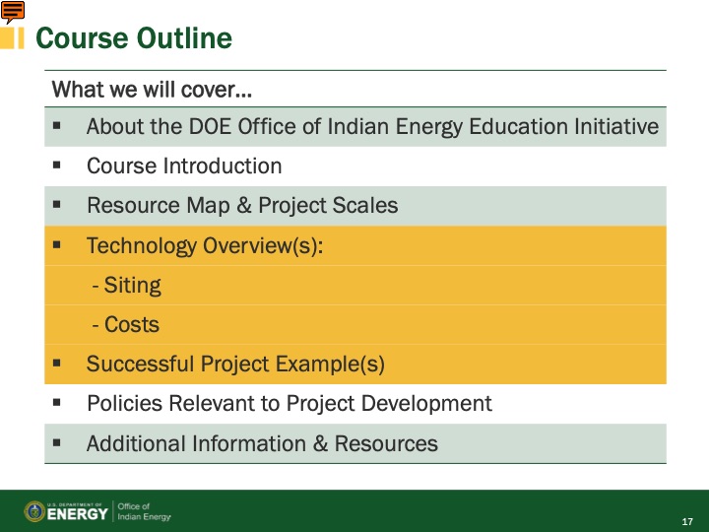Click the "Course Introduction" row
This screenshot has height=532, width=709.
[x=354, y=166]
